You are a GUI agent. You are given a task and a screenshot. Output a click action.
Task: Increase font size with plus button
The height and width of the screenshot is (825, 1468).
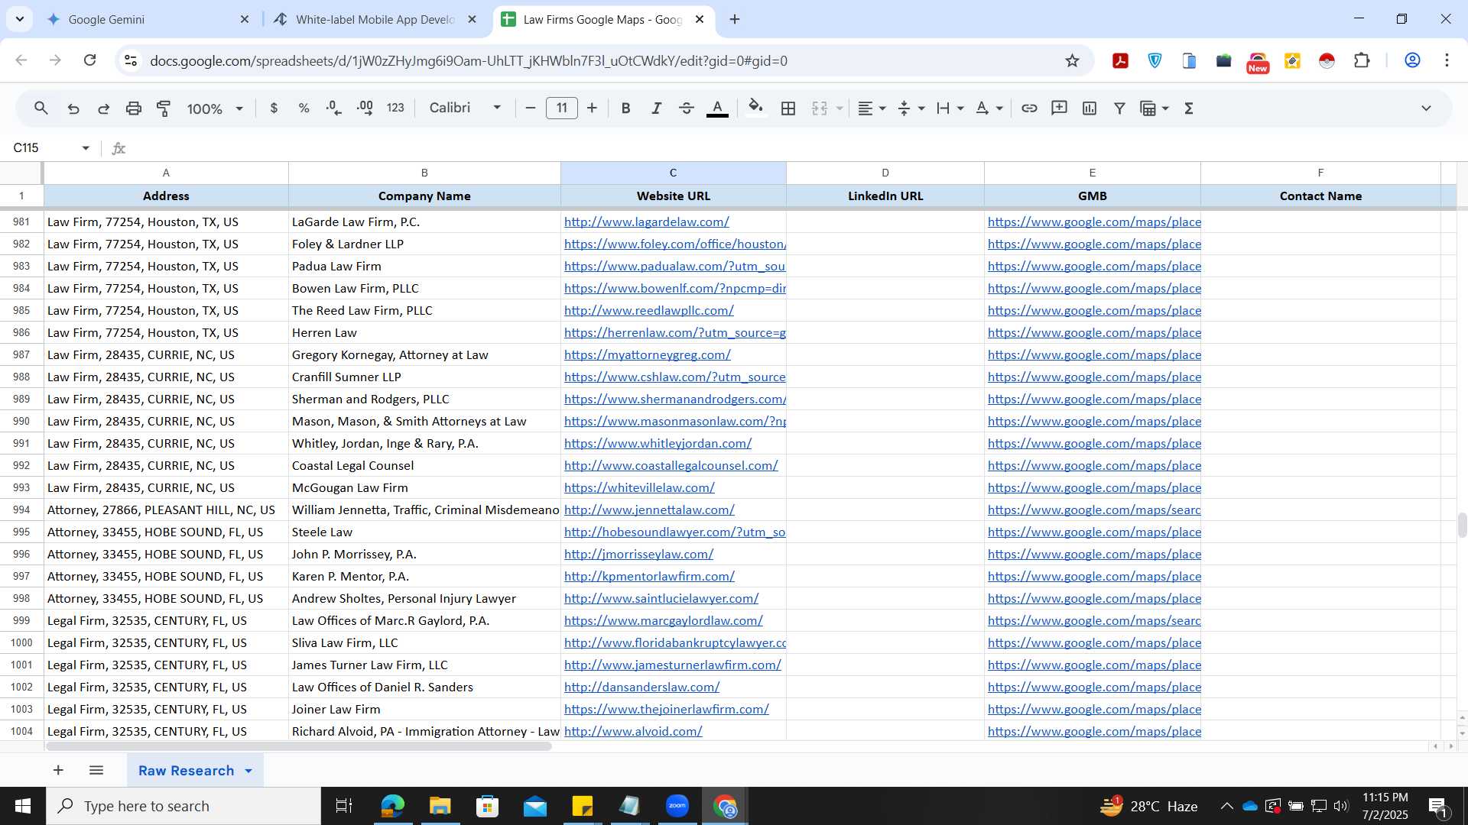[x=592, y=108]
